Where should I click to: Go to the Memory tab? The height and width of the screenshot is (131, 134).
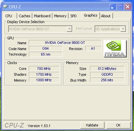(60, 16)
